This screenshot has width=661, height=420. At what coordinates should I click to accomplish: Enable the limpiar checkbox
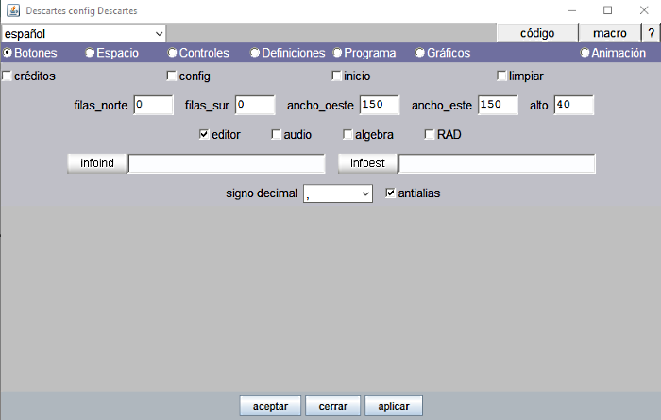(x=501, y=76)
